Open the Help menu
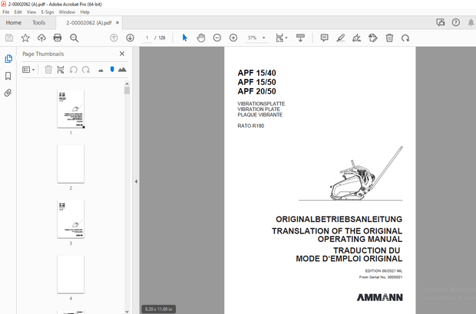Screen dimensions: 476x314 84,12
